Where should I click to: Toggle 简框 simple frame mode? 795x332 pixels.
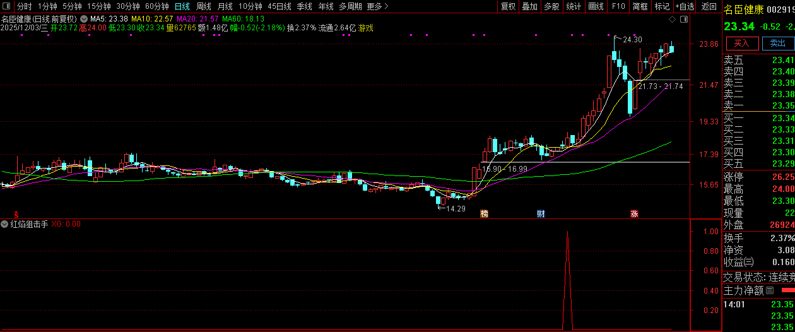point(640,6)
